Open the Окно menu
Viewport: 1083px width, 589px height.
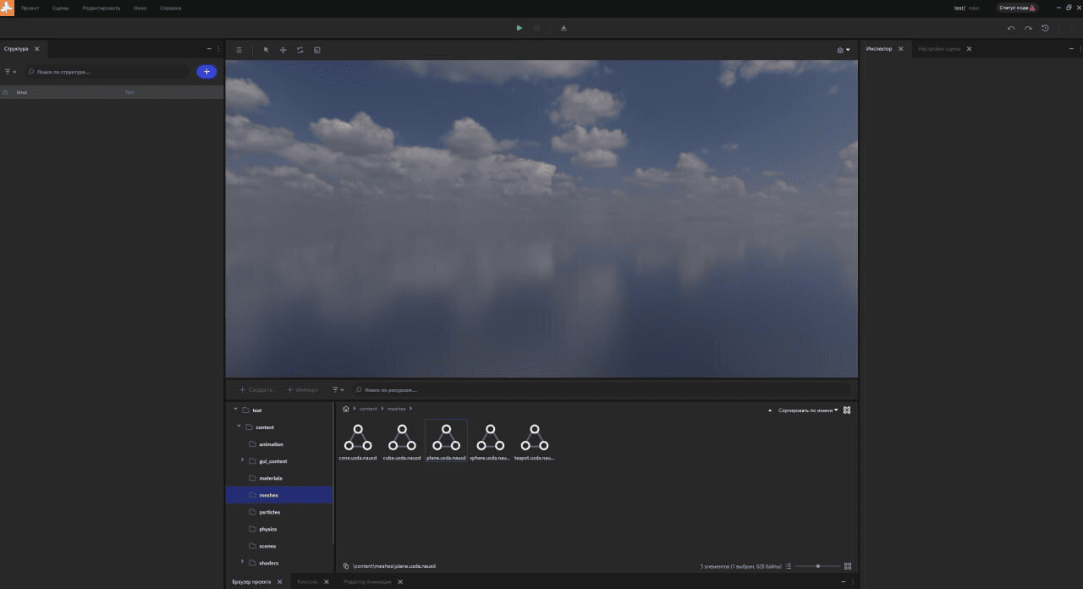(140, 8)
